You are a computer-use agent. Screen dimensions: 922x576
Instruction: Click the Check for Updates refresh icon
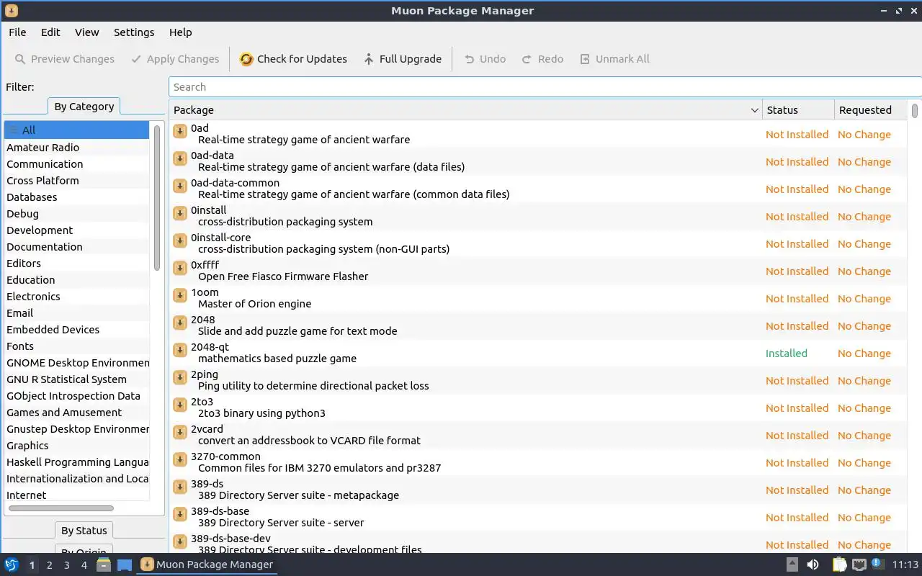pyautogui.click(x=246, y=59)
